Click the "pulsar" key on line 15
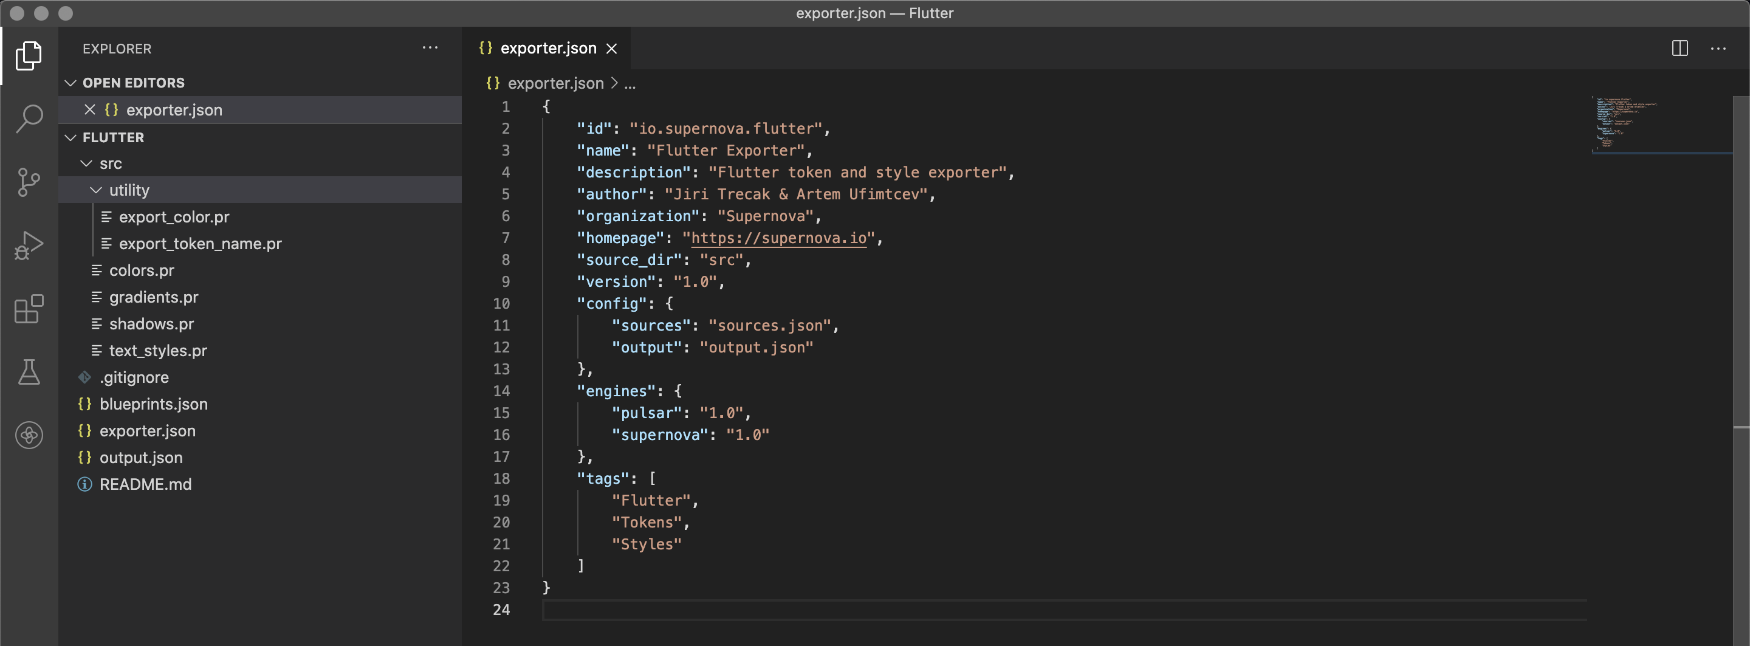 [647, 413]
